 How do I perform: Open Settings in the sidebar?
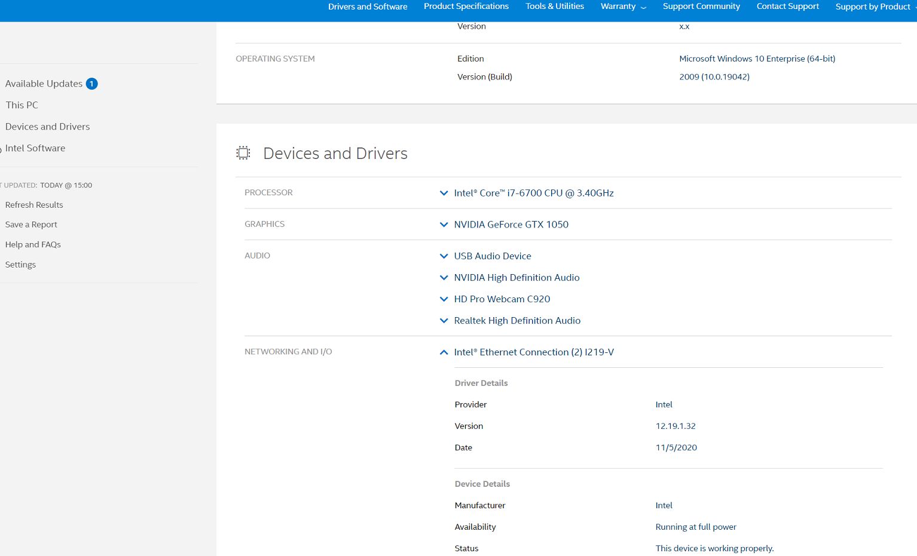(20, 265)
